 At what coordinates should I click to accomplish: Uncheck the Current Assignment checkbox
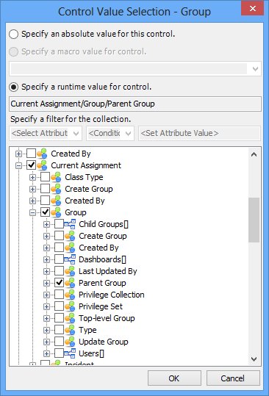[x=32, y=165]
